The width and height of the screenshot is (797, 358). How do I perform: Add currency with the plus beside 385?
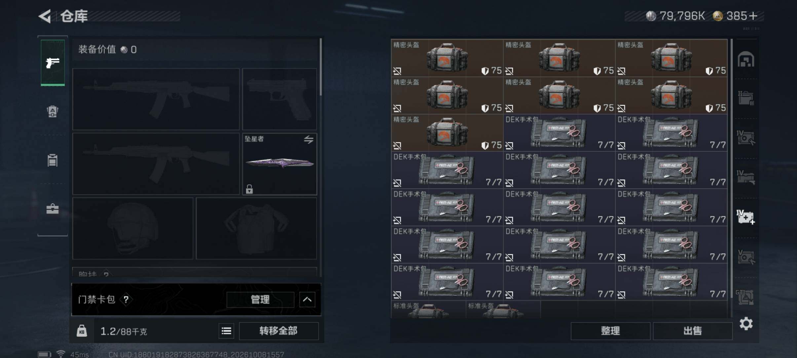(753, 16)
